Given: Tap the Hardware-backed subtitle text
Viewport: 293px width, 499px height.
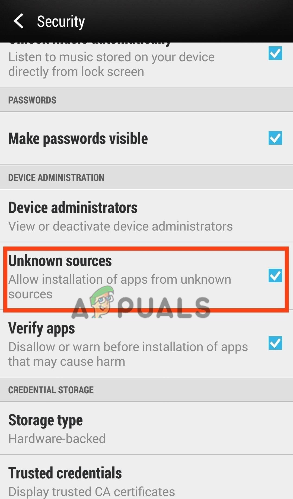Looking at the screenshot, I should click(57, 439).
